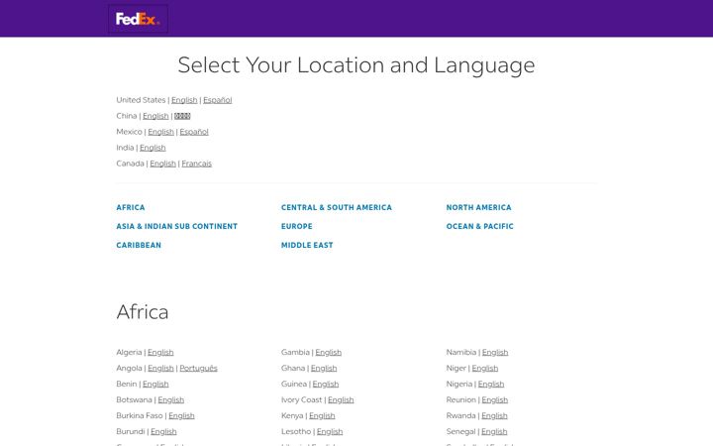
Task: Choose English for Ghana
Action: point(324,368)
